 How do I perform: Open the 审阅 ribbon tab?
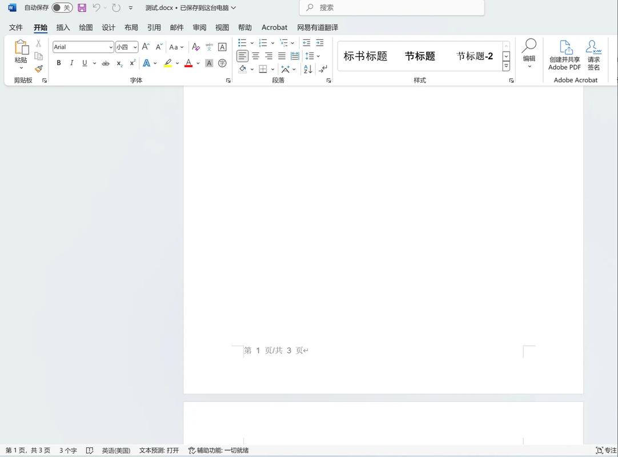coord(199,27)
